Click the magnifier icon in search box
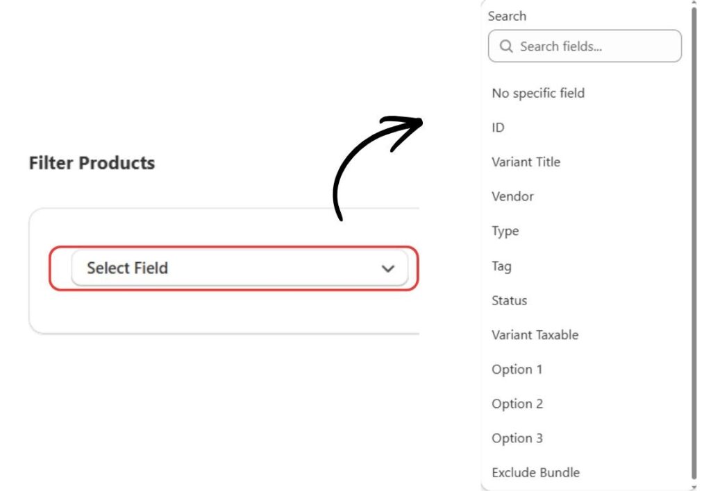 pos(506,46)
